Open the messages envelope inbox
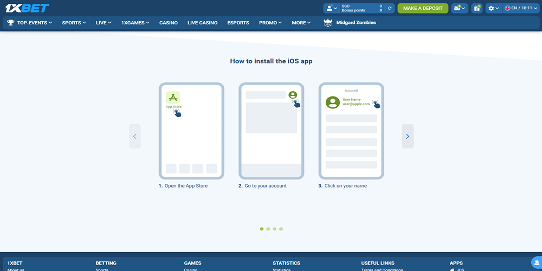The image size is (542, 271). click(x=460, y=8)
